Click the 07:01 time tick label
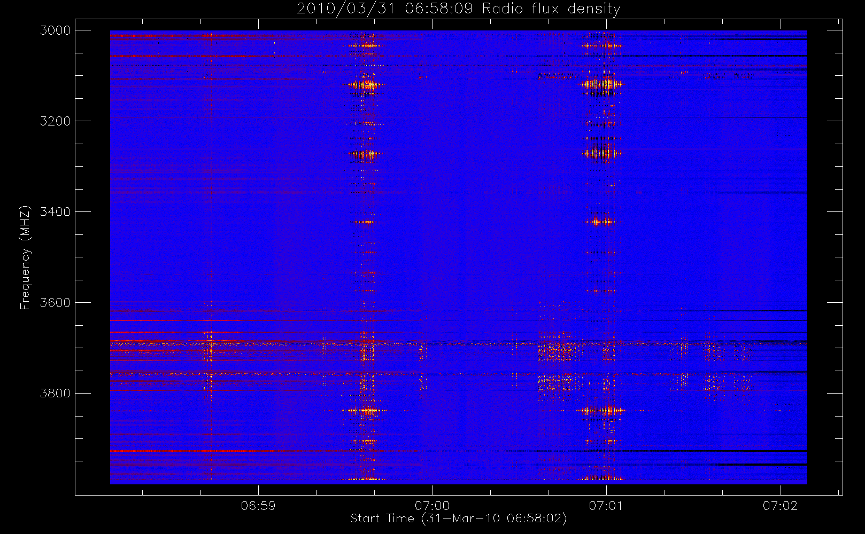Viewport: 865px width, 534px height. click(606, 506)
